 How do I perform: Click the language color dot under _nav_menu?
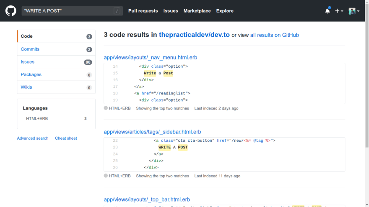pyautogui.click(x=106, y=108)
